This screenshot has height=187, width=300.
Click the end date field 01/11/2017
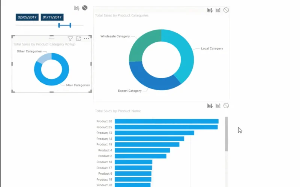pos(52,17)
